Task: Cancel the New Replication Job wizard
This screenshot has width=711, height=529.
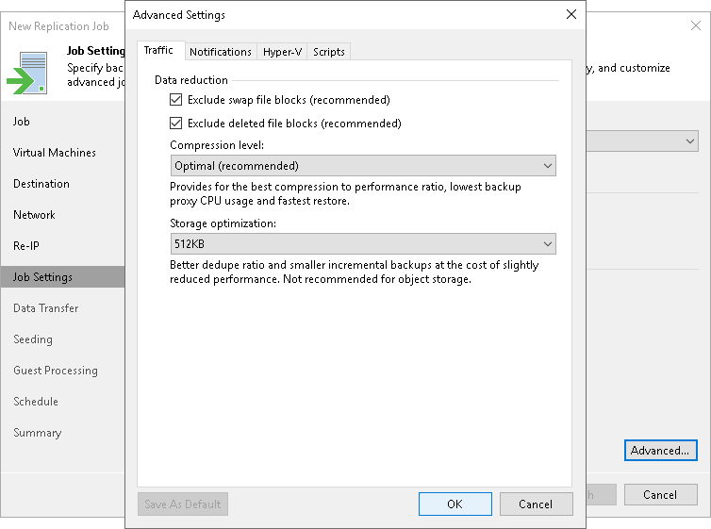Action: (x=660, y=495)
